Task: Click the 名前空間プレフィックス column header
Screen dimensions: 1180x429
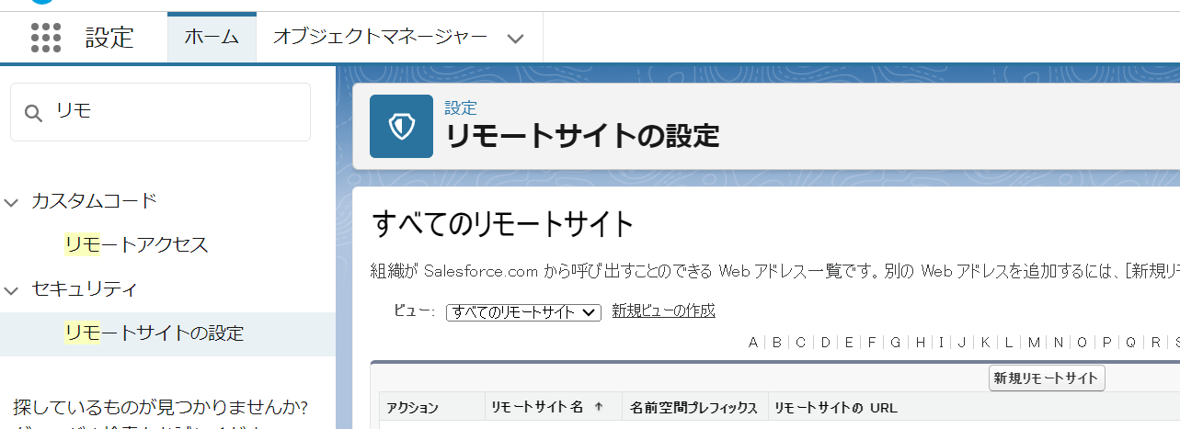Action: (x=693, y=408)
